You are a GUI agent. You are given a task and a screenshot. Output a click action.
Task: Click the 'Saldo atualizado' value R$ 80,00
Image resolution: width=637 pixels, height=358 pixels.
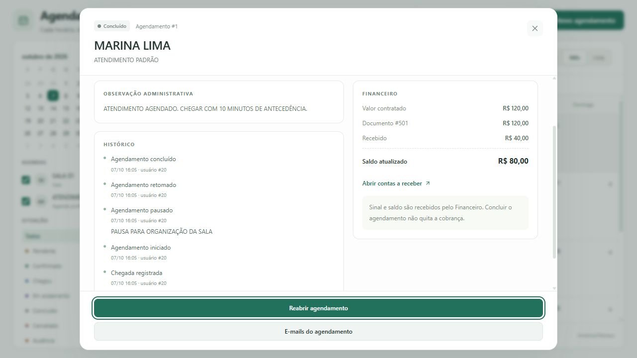click(513, 161)
